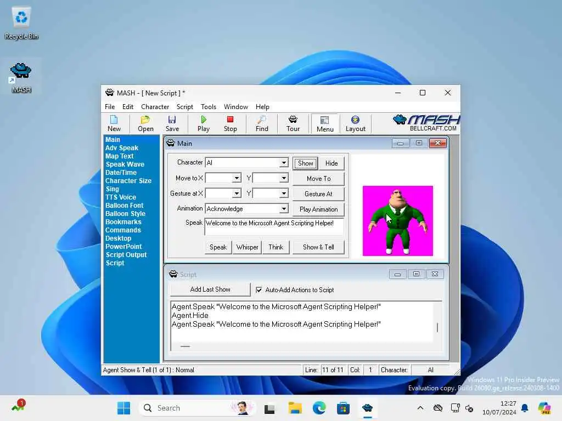Select Script Output in the sidebar
This screenshot has height=421, width=562.
click(126, 255)
